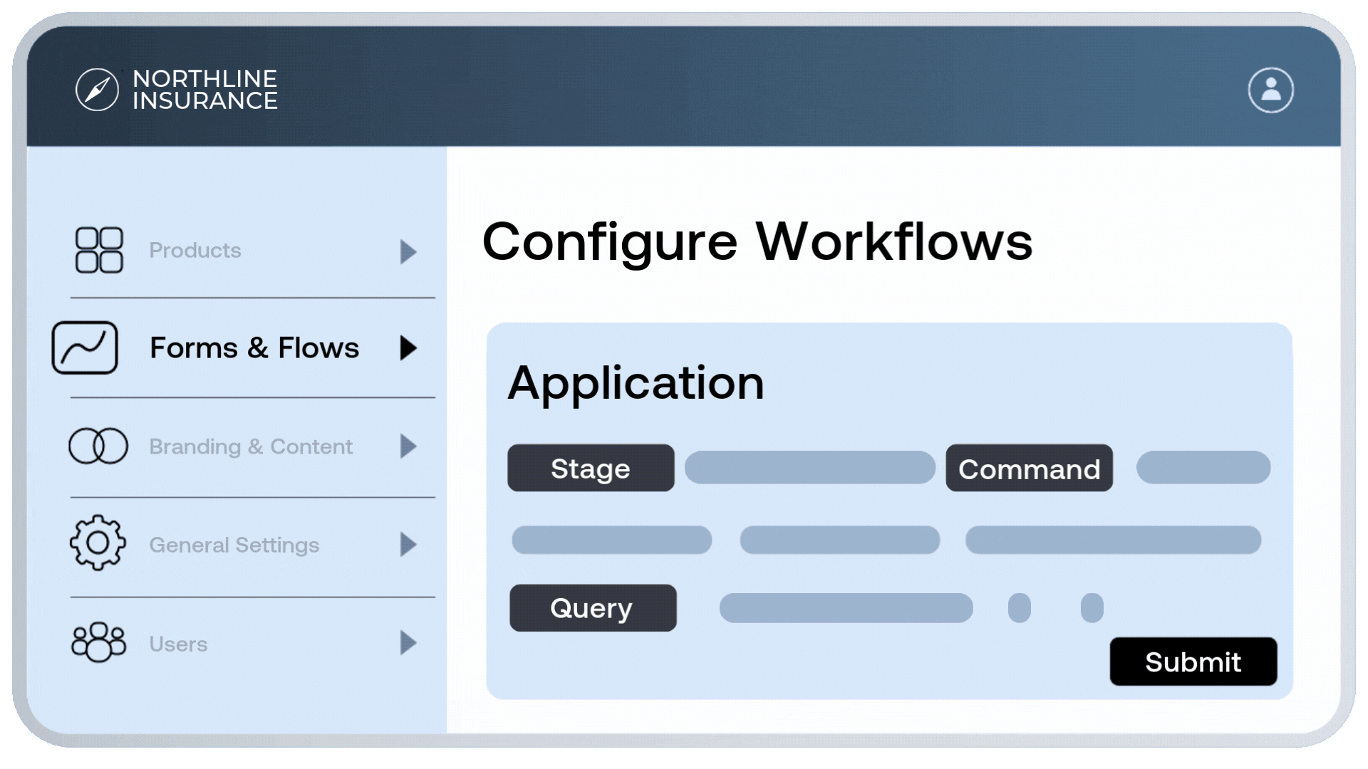Open the Products menu item
The image size is (1368, 769).
click(195, 251)
